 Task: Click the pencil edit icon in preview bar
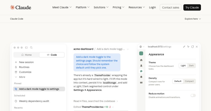point(184,47)
